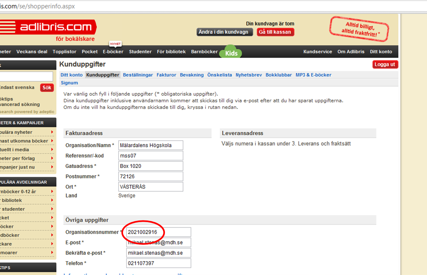The image size is (427, 275).
Task: Open the 'öktips' link in the sidebar
Action: click(x=6, y=99)
